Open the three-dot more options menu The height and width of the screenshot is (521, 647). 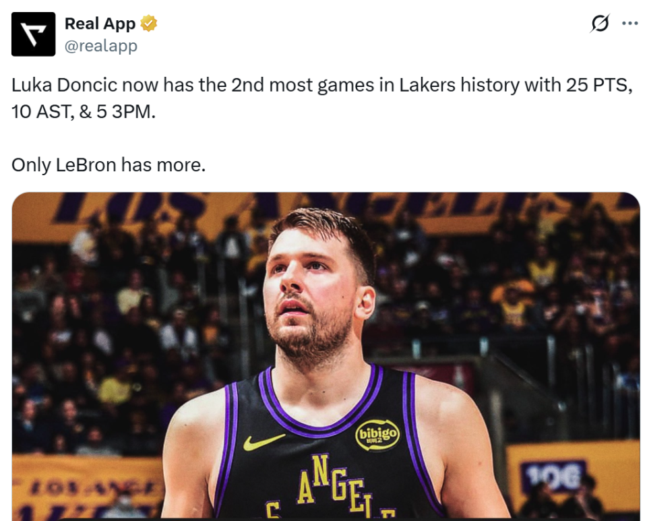tap(629, 24)
